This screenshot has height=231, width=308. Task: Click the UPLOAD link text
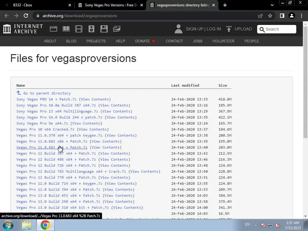[x=243, y=29]
